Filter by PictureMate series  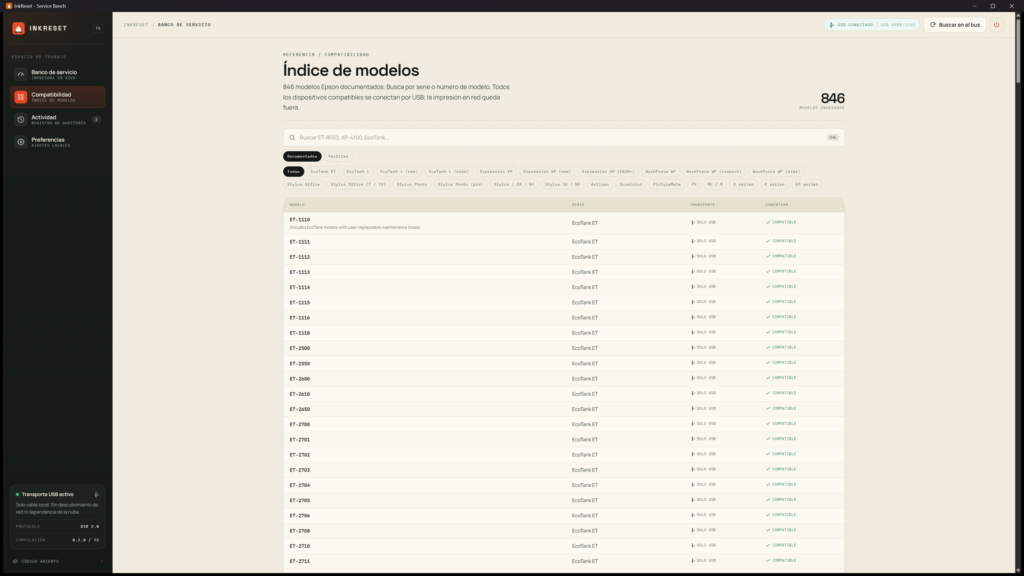coord(667,185)
